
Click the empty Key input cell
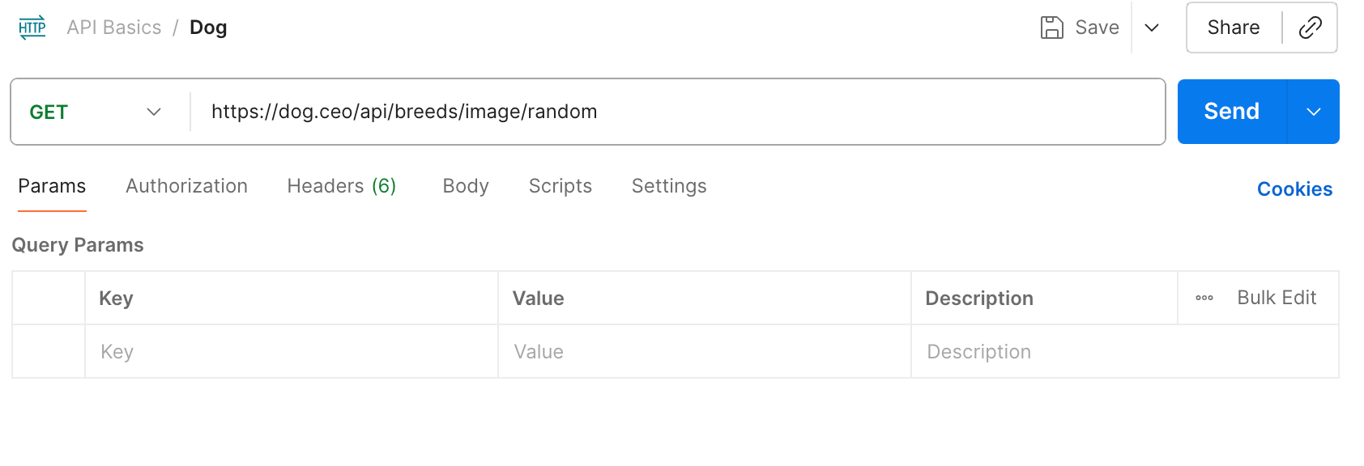pos(292,352)
